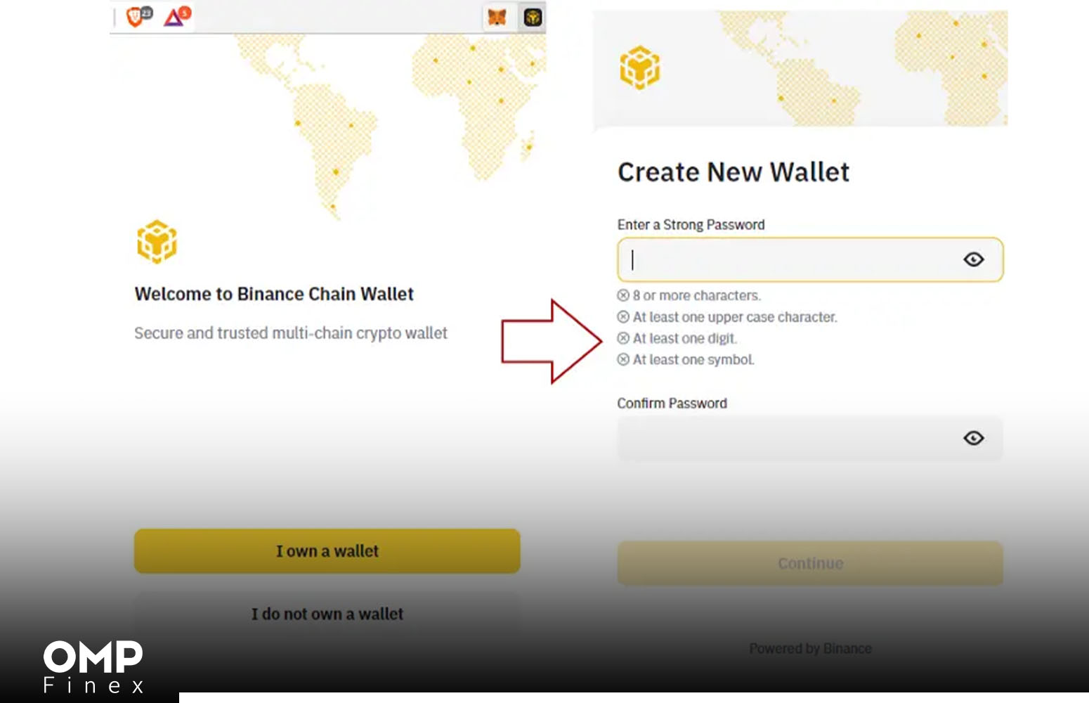Show the strong password with eye icon

[x=973, y=259]
